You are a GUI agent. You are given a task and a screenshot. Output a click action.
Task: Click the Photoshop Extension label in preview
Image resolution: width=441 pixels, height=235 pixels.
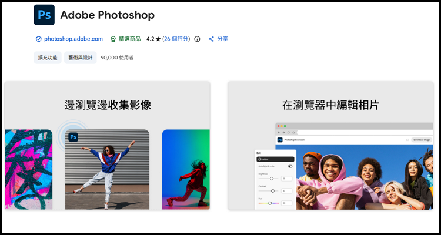coord(294,140)
